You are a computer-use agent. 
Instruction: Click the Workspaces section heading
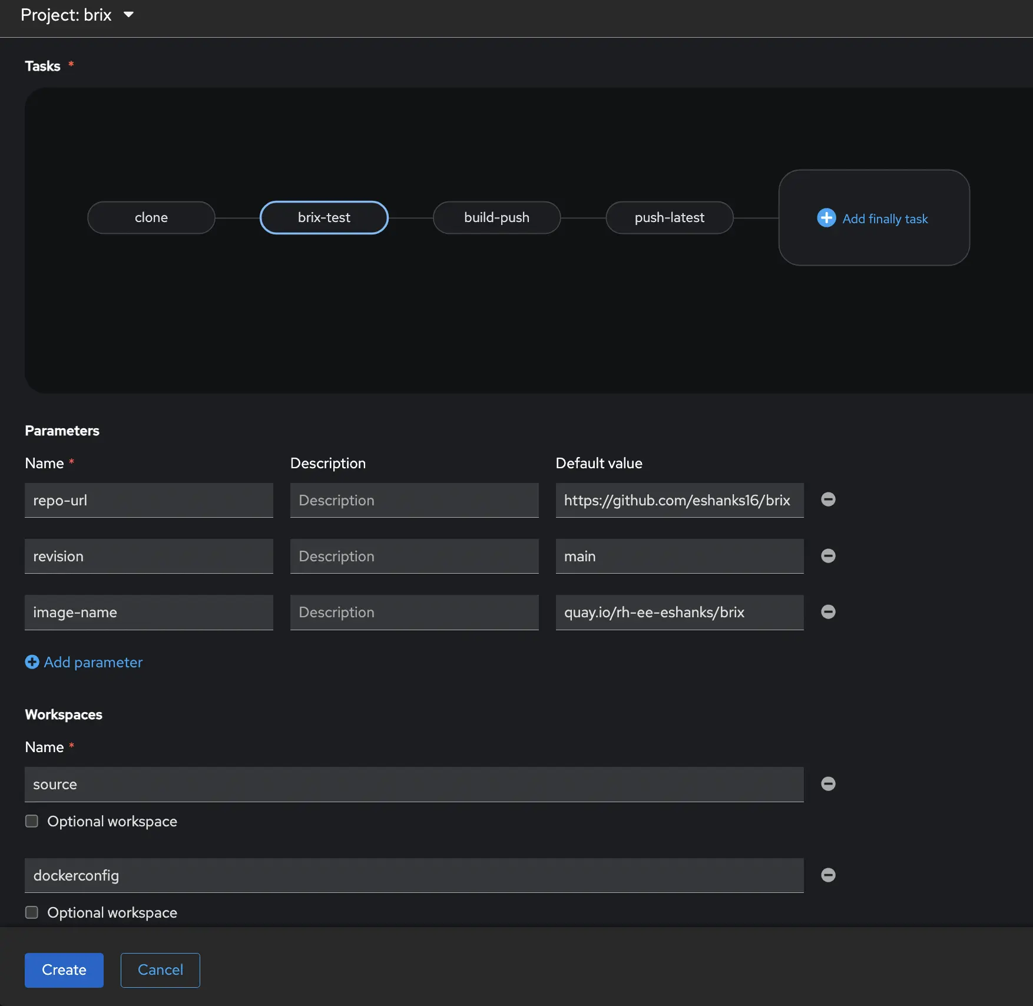[x=64, y=714]
